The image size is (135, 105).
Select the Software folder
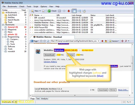click(11, 46)
